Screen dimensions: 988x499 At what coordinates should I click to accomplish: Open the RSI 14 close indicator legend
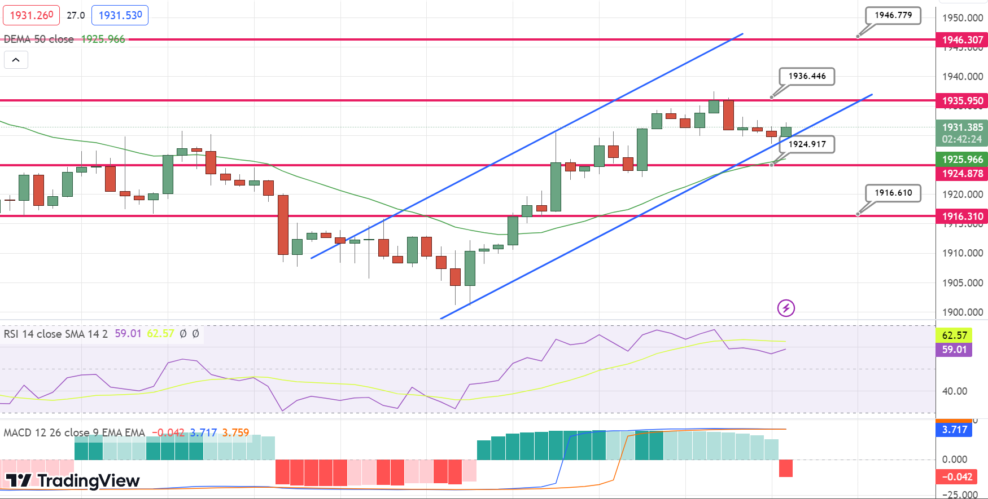pyautogui.click(x=56, y=334)
